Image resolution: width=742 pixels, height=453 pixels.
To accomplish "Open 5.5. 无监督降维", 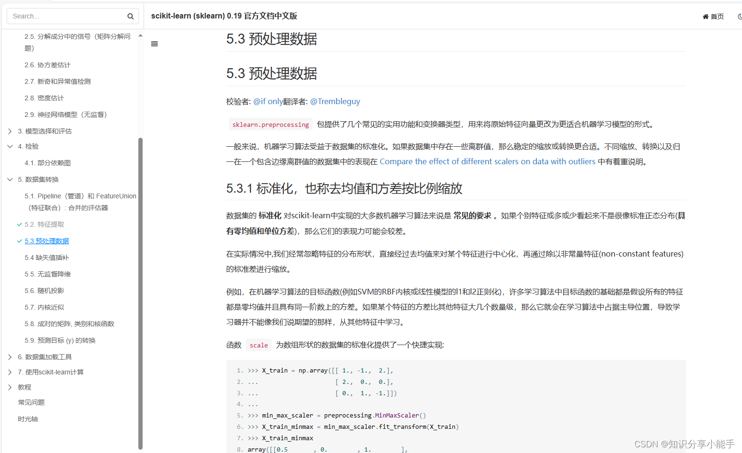I will pos(47,274).
